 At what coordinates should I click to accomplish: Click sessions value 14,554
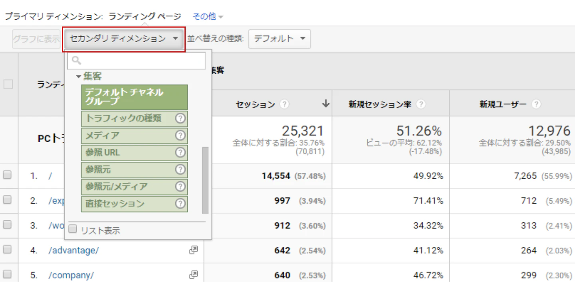276,176
